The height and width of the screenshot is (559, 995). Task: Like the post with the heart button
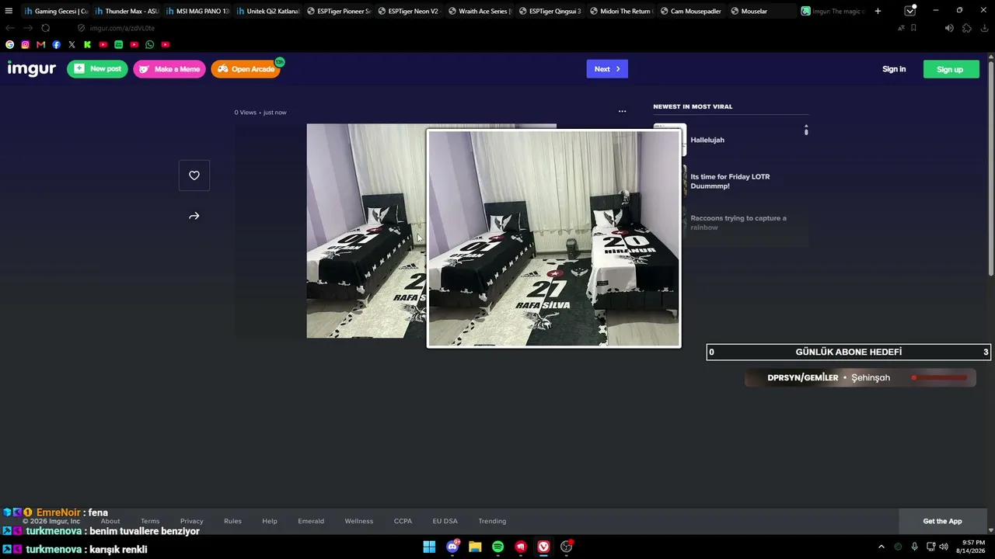tap(194, 175)
